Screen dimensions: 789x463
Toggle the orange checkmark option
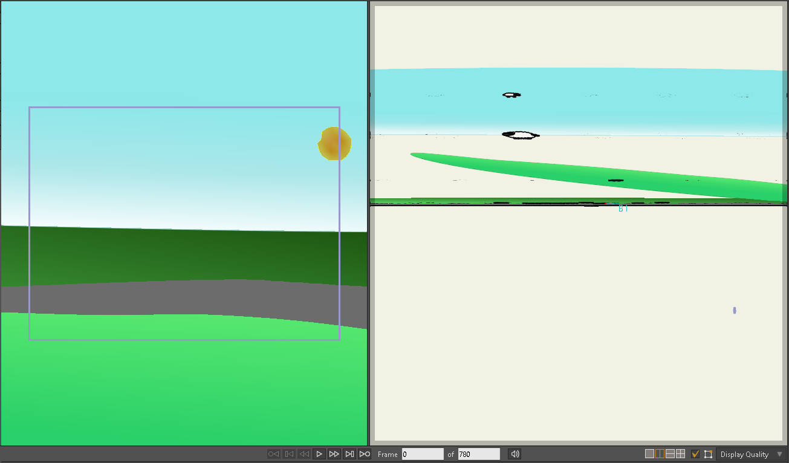(695, 454)
